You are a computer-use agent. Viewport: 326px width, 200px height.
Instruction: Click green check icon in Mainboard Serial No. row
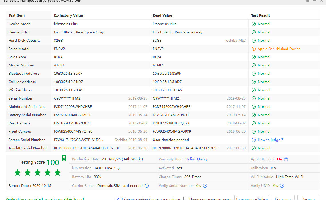254,107
